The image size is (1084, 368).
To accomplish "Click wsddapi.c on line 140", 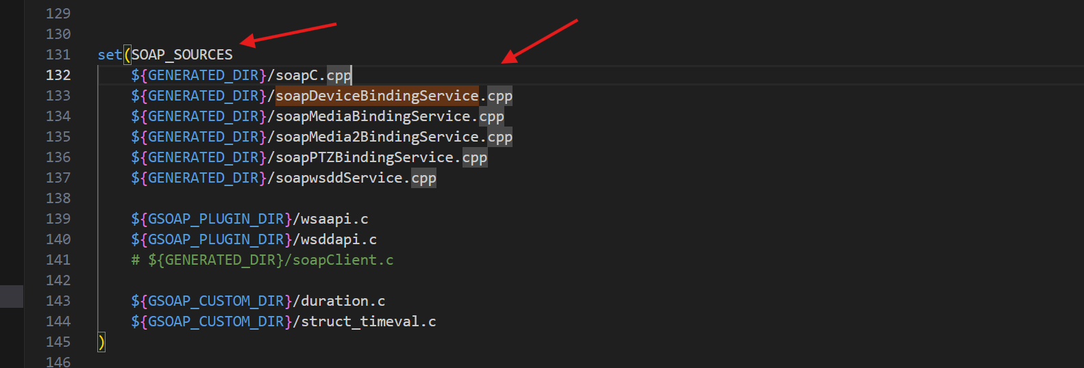I will click(x=338, y=239).
